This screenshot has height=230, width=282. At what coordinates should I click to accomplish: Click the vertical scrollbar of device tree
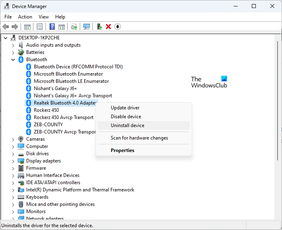(x=278, y=101)
